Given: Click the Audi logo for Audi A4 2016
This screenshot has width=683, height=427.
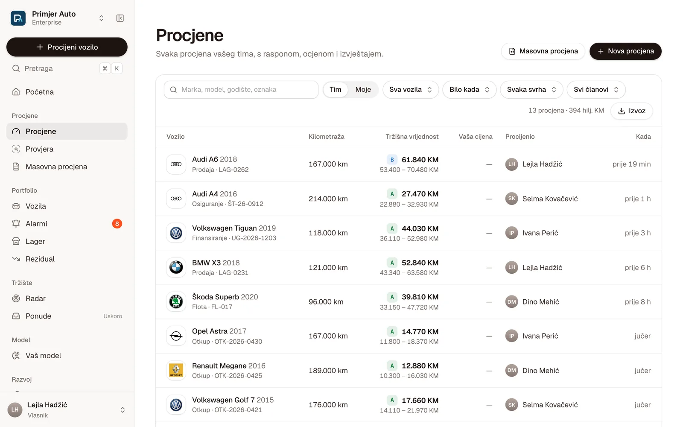Looking at the screenshot, I should [x=176, y=199].
